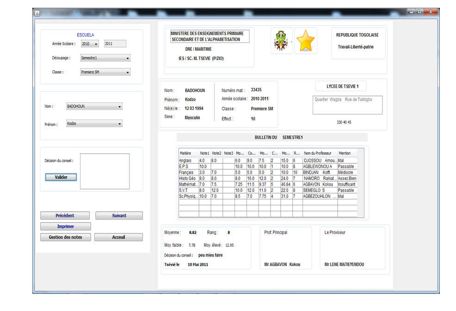
Task: Click the Nom du Professeur column header
Action: (x=320, y=153)
